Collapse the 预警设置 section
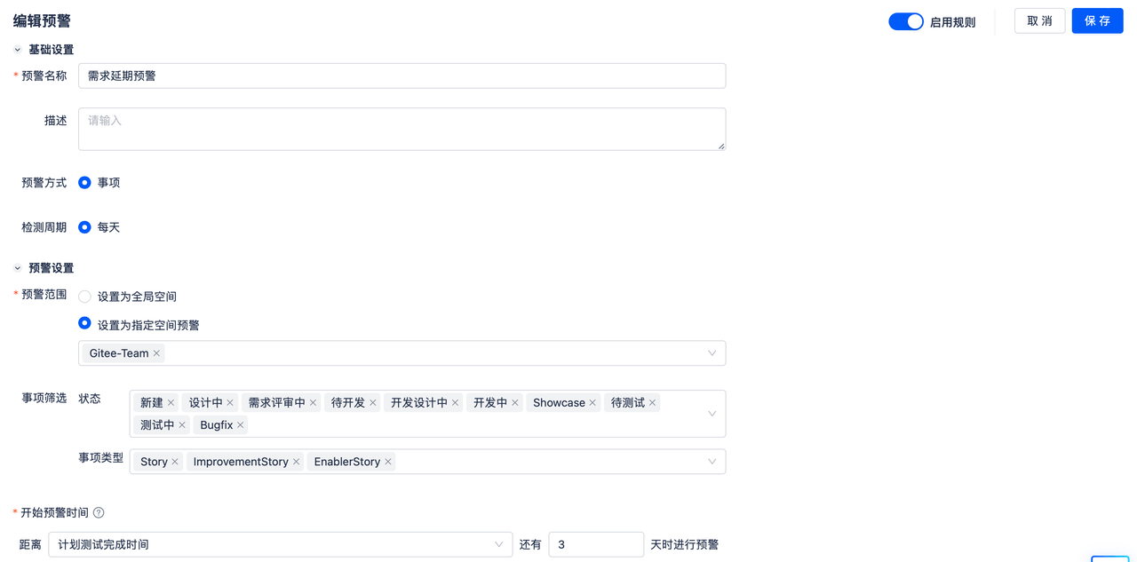The image size is (1137, 562). tap(18, 268)
